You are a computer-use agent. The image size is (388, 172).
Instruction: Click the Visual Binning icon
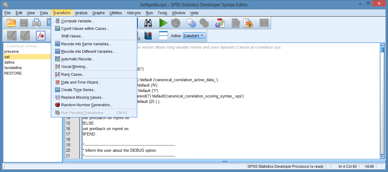pos(58,67)
